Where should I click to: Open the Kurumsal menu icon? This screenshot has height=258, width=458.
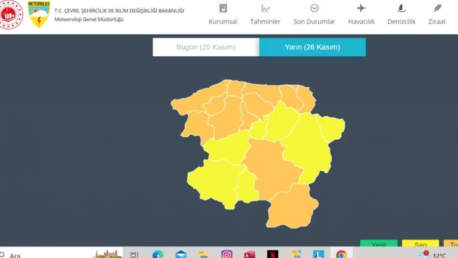pyautogui.click(x=223, y=8)
